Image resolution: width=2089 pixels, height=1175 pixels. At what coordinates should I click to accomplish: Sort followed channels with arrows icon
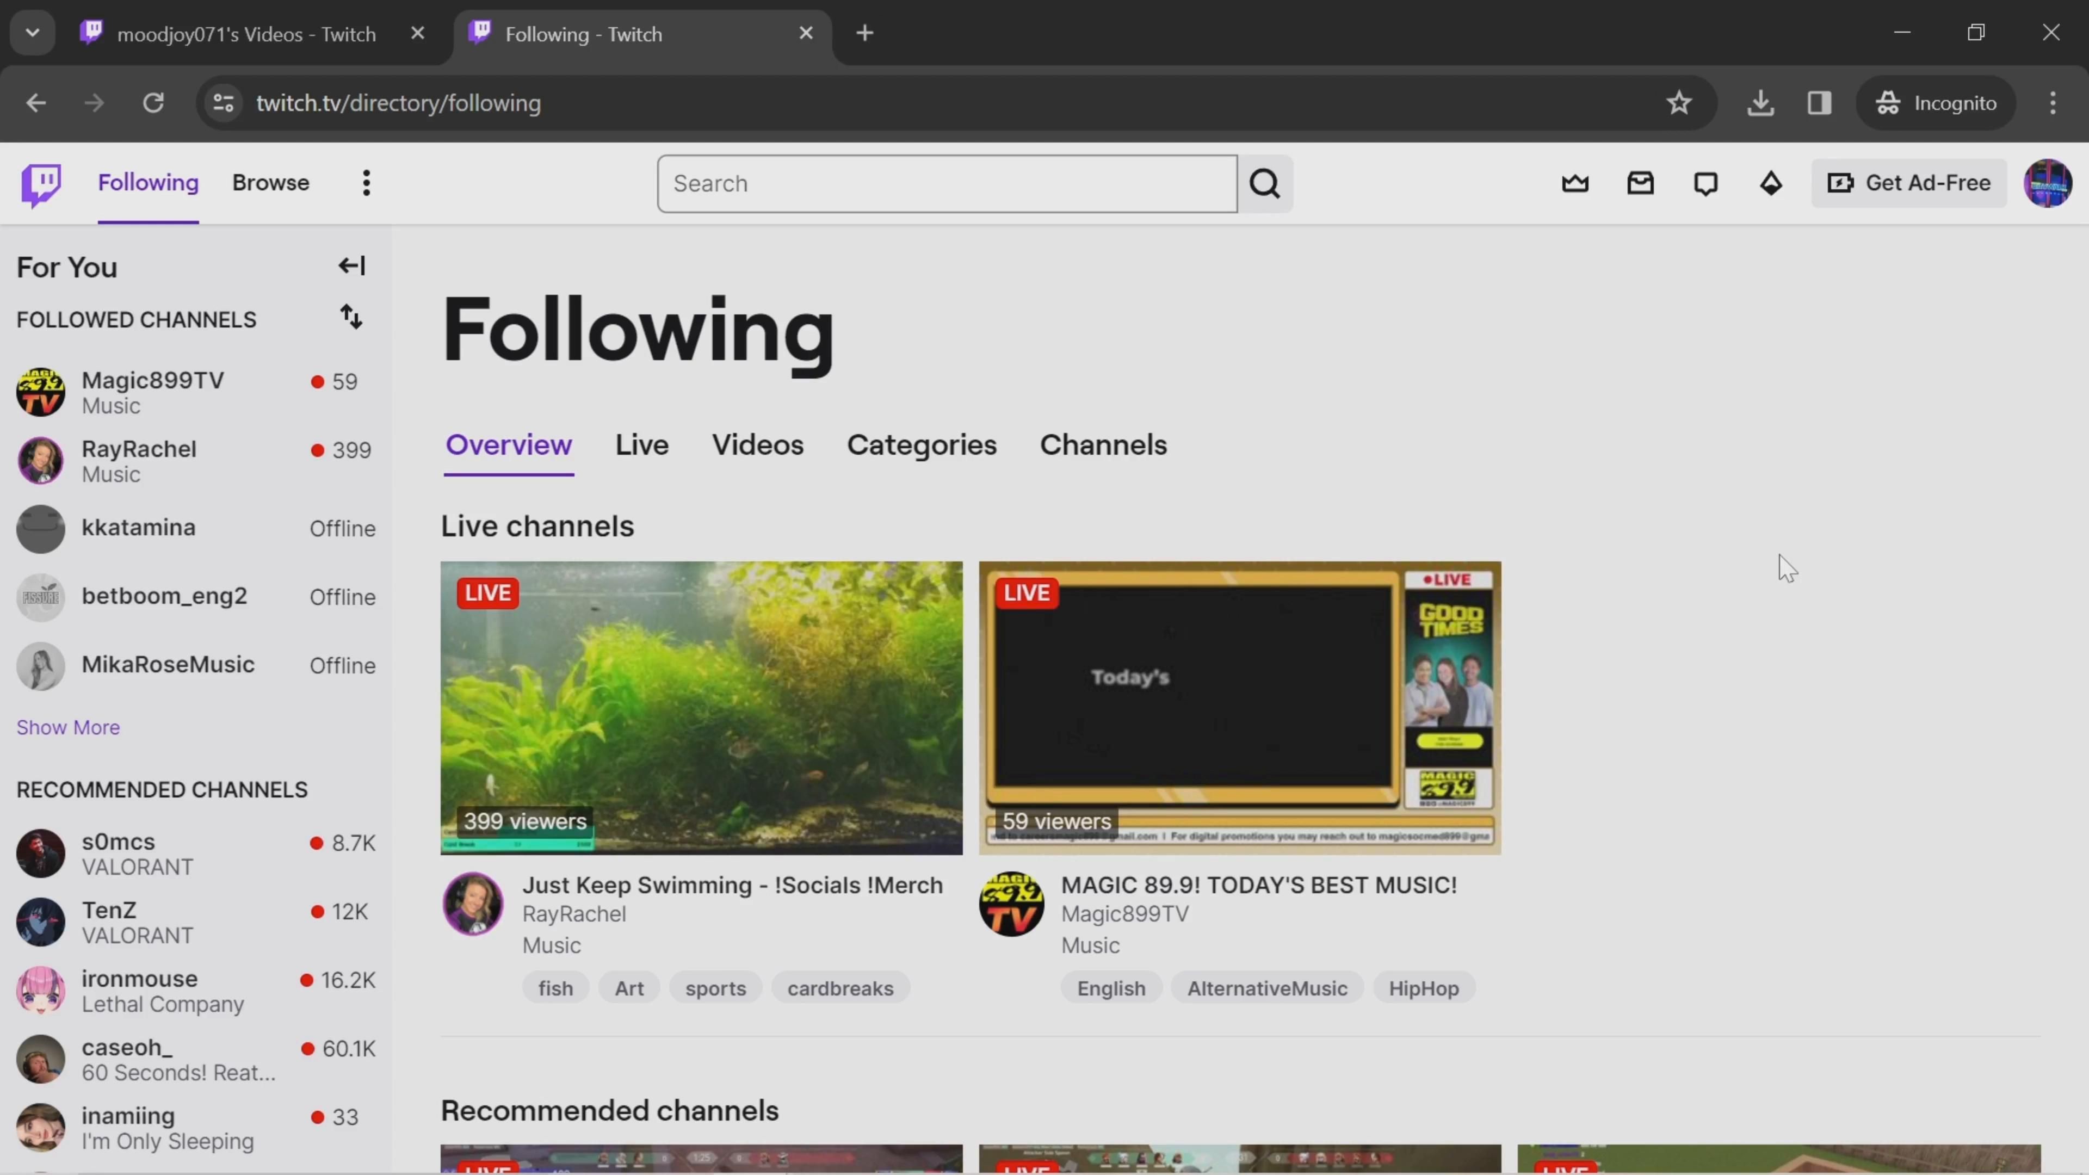[350, 317]
